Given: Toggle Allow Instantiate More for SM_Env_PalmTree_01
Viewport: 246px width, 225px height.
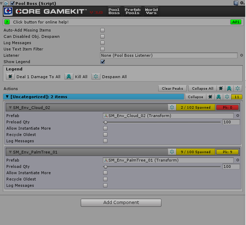Looking at the screenshot, I should click(x=105, y=173).
